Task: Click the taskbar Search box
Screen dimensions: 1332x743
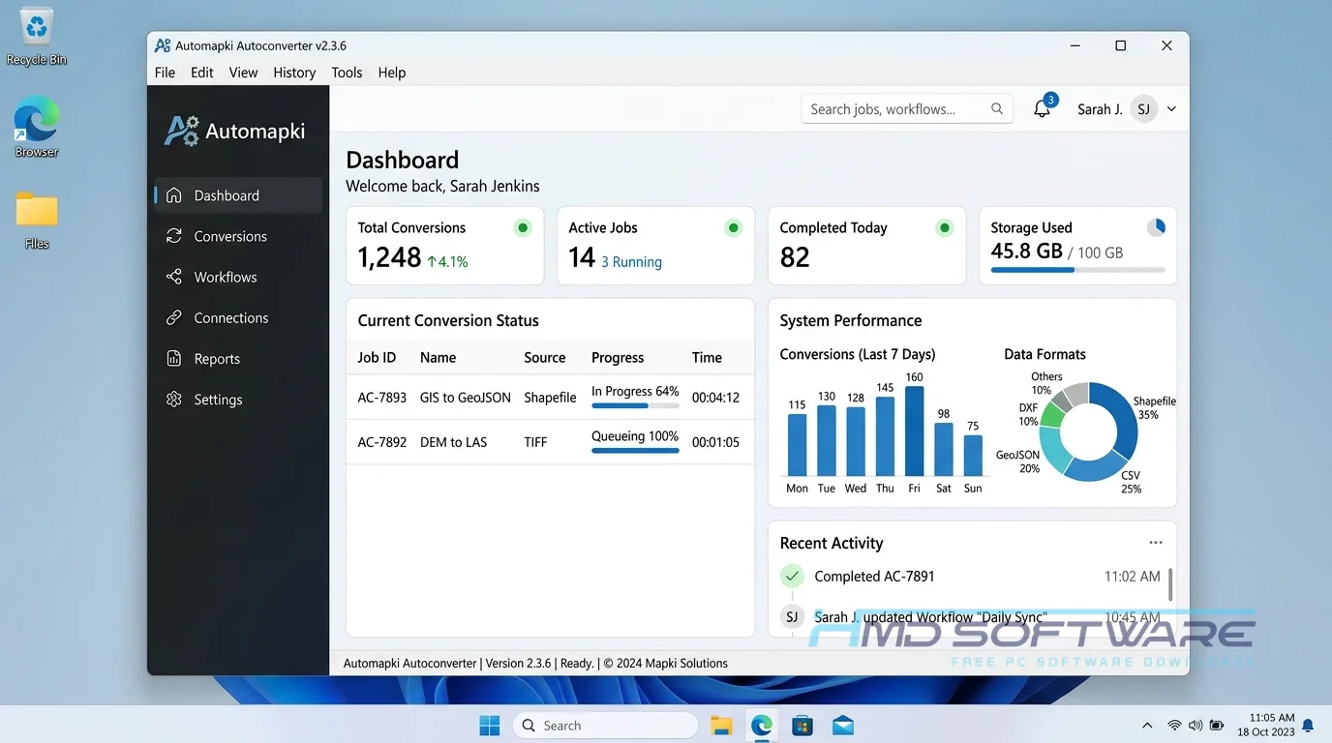Action: coord(605,726)
